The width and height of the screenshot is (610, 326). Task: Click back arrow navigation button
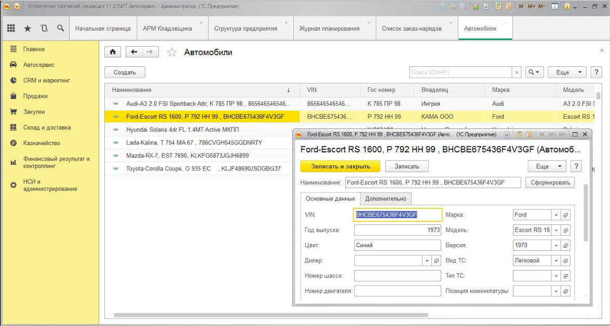(x=134, y=52)
